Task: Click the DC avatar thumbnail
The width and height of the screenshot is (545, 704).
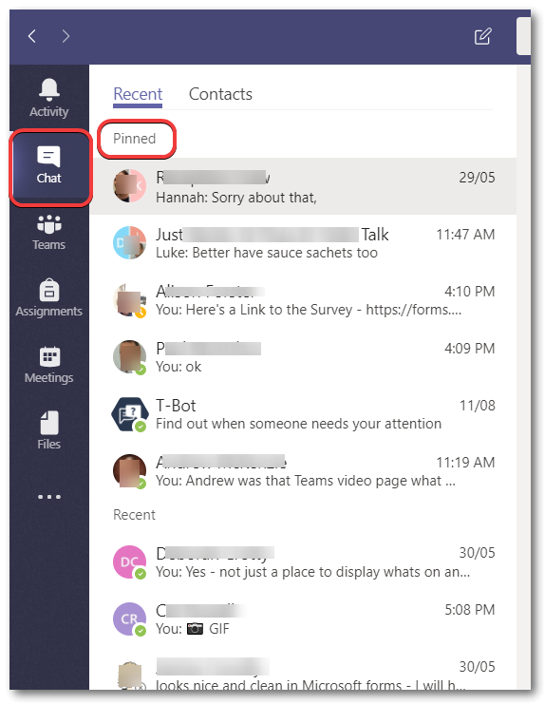Action: point(129,562)
